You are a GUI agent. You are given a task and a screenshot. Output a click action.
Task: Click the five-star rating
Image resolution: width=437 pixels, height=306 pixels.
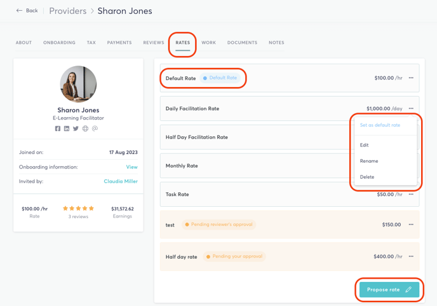tap(78, 208)
